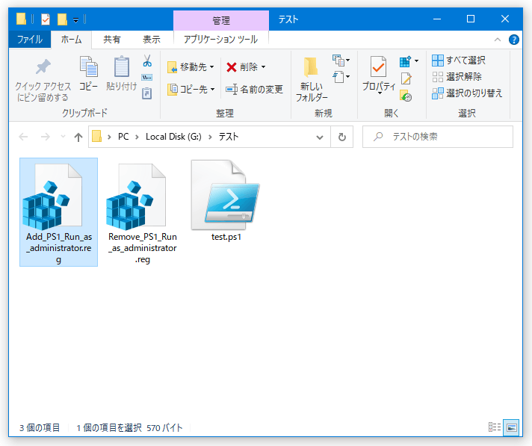
Task: Click the Back navigation arrow
Action: click(23, 137)
